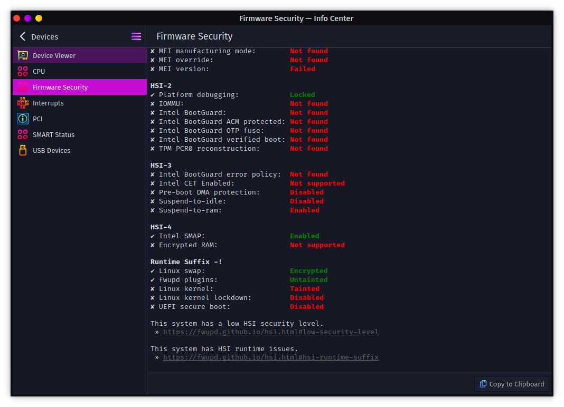Click the 'IOMMU:' row

[239, 104]
